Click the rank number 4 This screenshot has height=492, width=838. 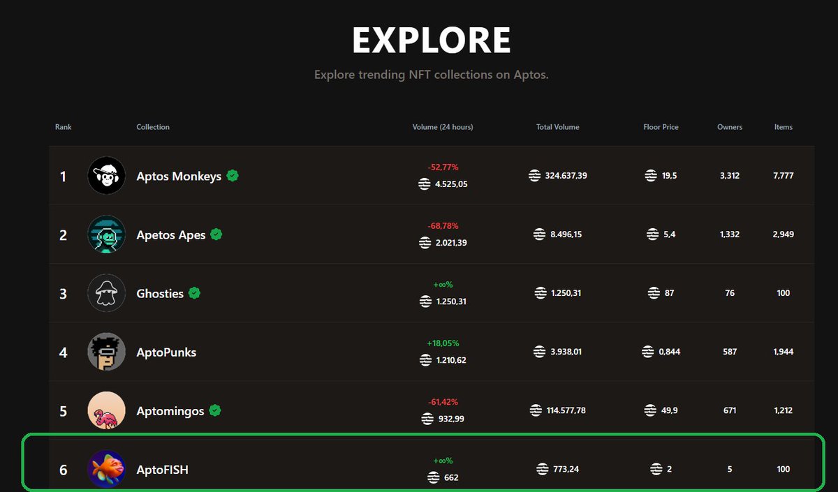[64, 352]
